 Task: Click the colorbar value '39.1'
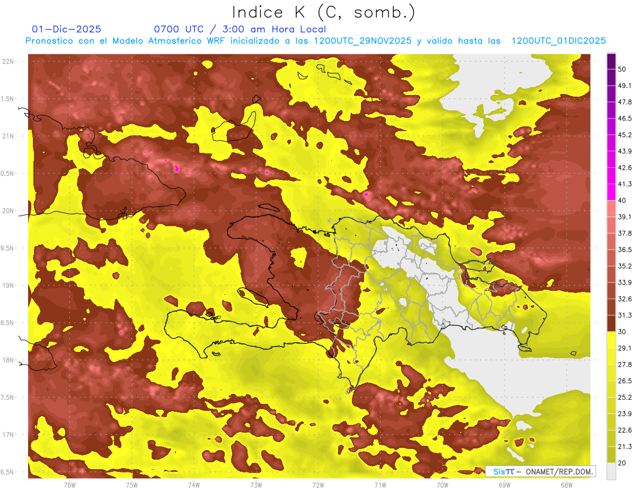625,217
